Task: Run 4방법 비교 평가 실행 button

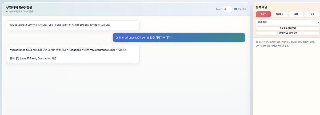Action: tap(288, 33)
